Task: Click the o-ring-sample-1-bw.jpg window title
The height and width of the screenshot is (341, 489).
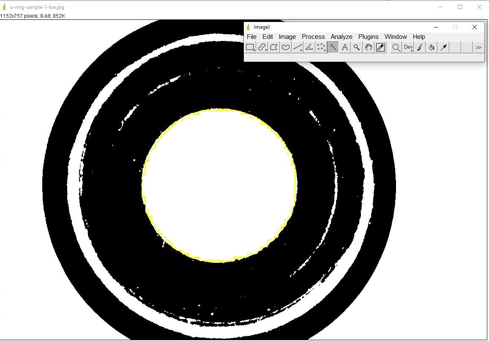Action: pos(37,7)
